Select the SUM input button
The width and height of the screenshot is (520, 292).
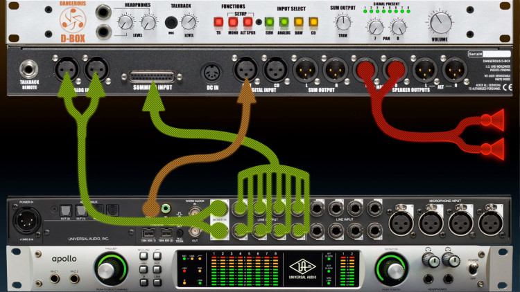[x=269, y=22]
